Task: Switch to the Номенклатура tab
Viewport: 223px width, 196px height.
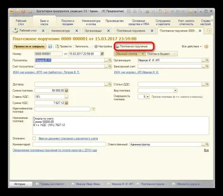Action: coord(60,30)
